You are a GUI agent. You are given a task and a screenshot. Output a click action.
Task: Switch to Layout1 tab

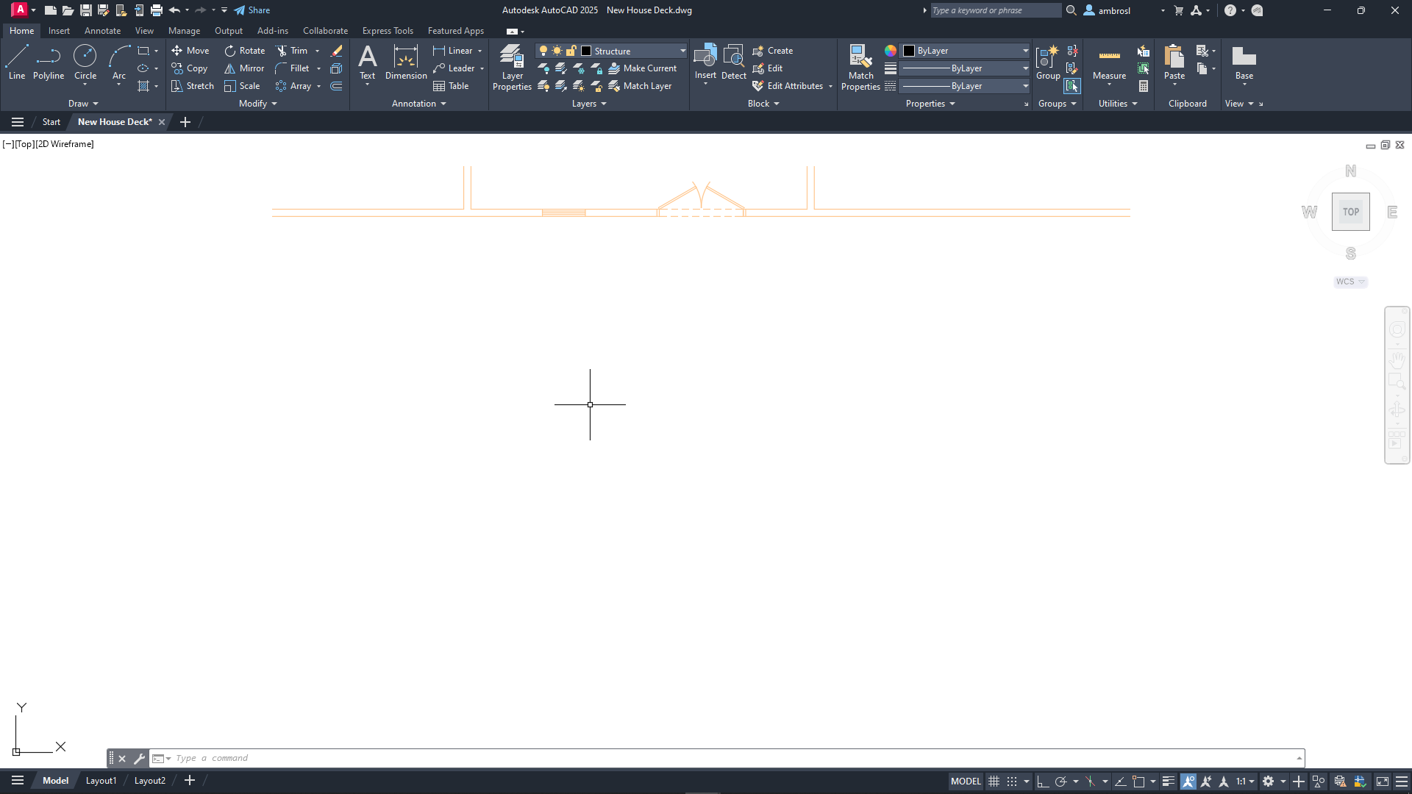click(101, 781)
